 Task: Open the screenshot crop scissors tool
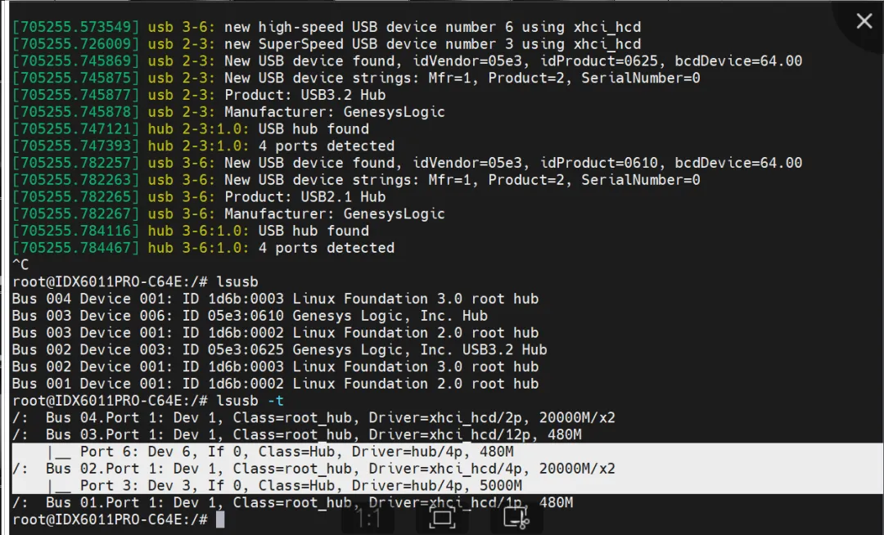click(516, 519)
